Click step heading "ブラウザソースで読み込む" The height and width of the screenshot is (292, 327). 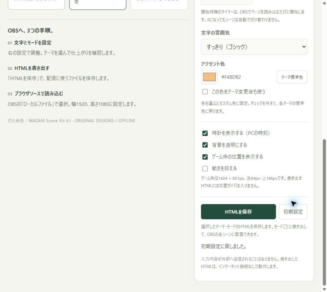point(39,94)
